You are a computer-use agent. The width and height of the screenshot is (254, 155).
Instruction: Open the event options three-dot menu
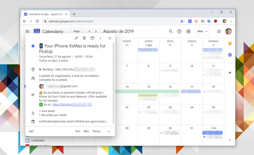(100, 38)
